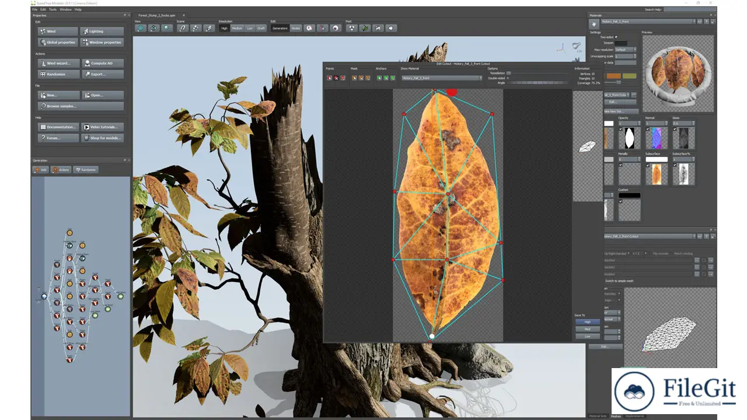
Task: Click the Export button
Action: tap(102, 74)
